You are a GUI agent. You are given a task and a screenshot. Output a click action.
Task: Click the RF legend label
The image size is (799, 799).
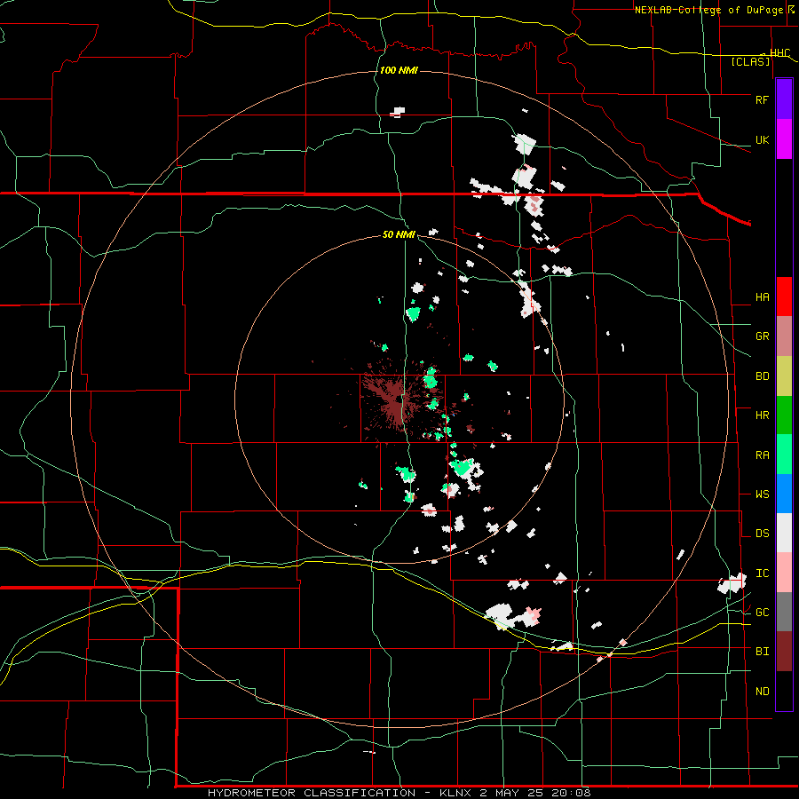pyautogui.click(x=762, y=99)
